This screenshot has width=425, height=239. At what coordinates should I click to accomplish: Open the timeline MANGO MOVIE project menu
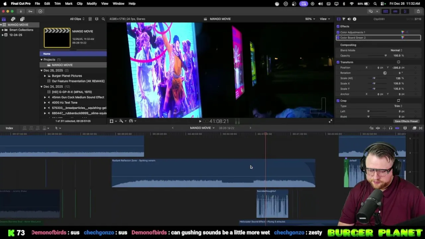(202, 128)
